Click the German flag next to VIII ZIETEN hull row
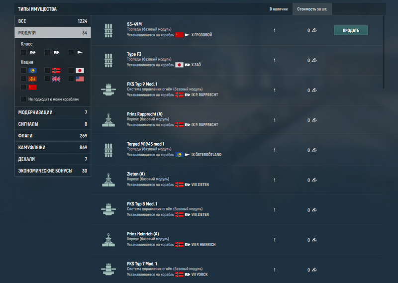The width and height of the screenshot is (398, 283). [179, 185]
